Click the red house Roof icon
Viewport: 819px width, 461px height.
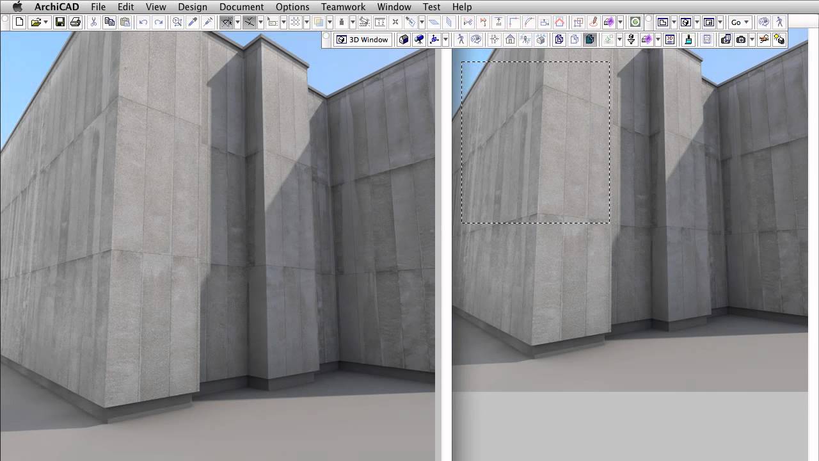pyautogui.click(x=559, y=22)
